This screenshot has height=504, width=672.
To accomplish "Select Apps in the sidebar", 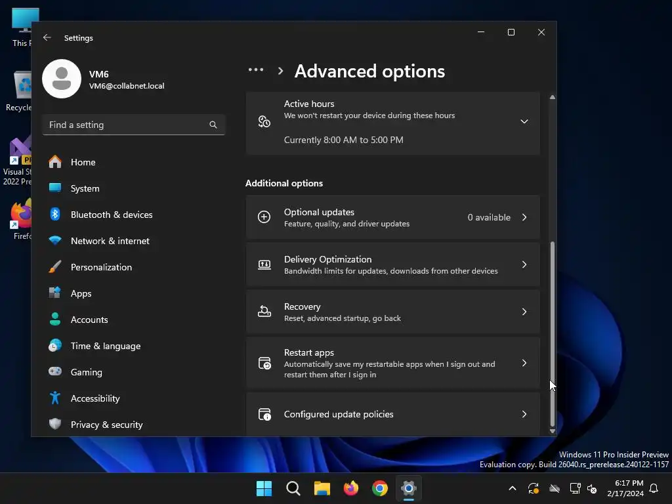I will click(134, 293).
